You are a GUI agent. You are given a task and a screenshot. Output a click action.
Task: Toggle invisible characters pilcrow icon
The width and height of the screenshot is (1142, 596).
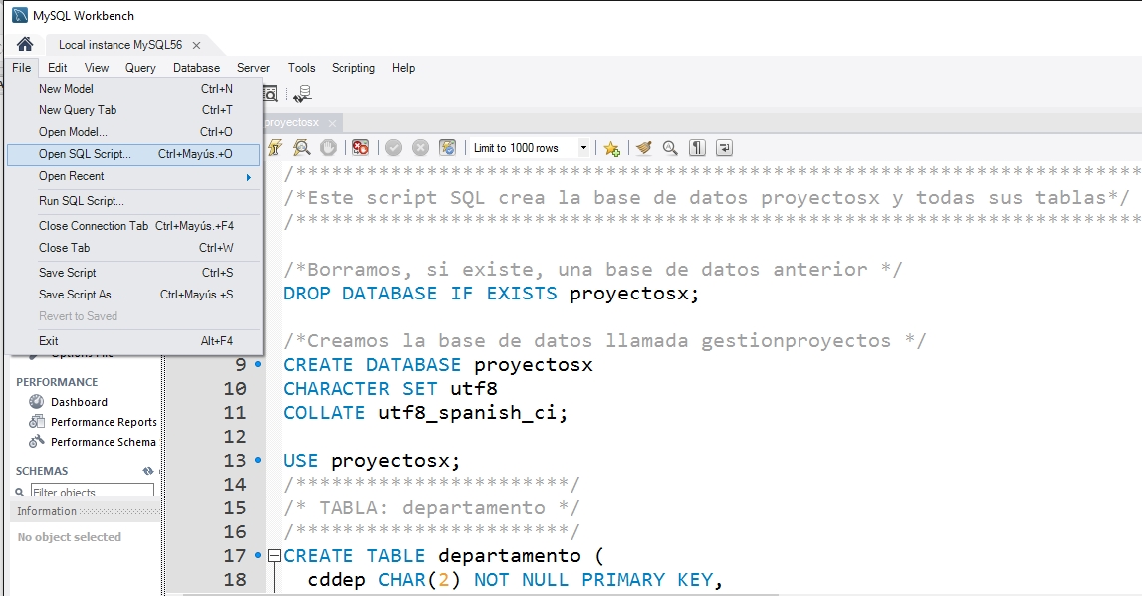click(697, 148)
